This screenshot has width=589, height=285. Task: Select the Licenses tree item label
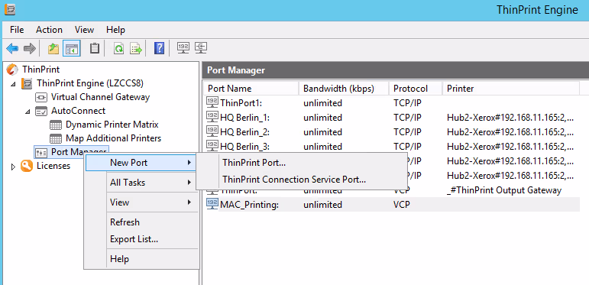click(53, 166)
